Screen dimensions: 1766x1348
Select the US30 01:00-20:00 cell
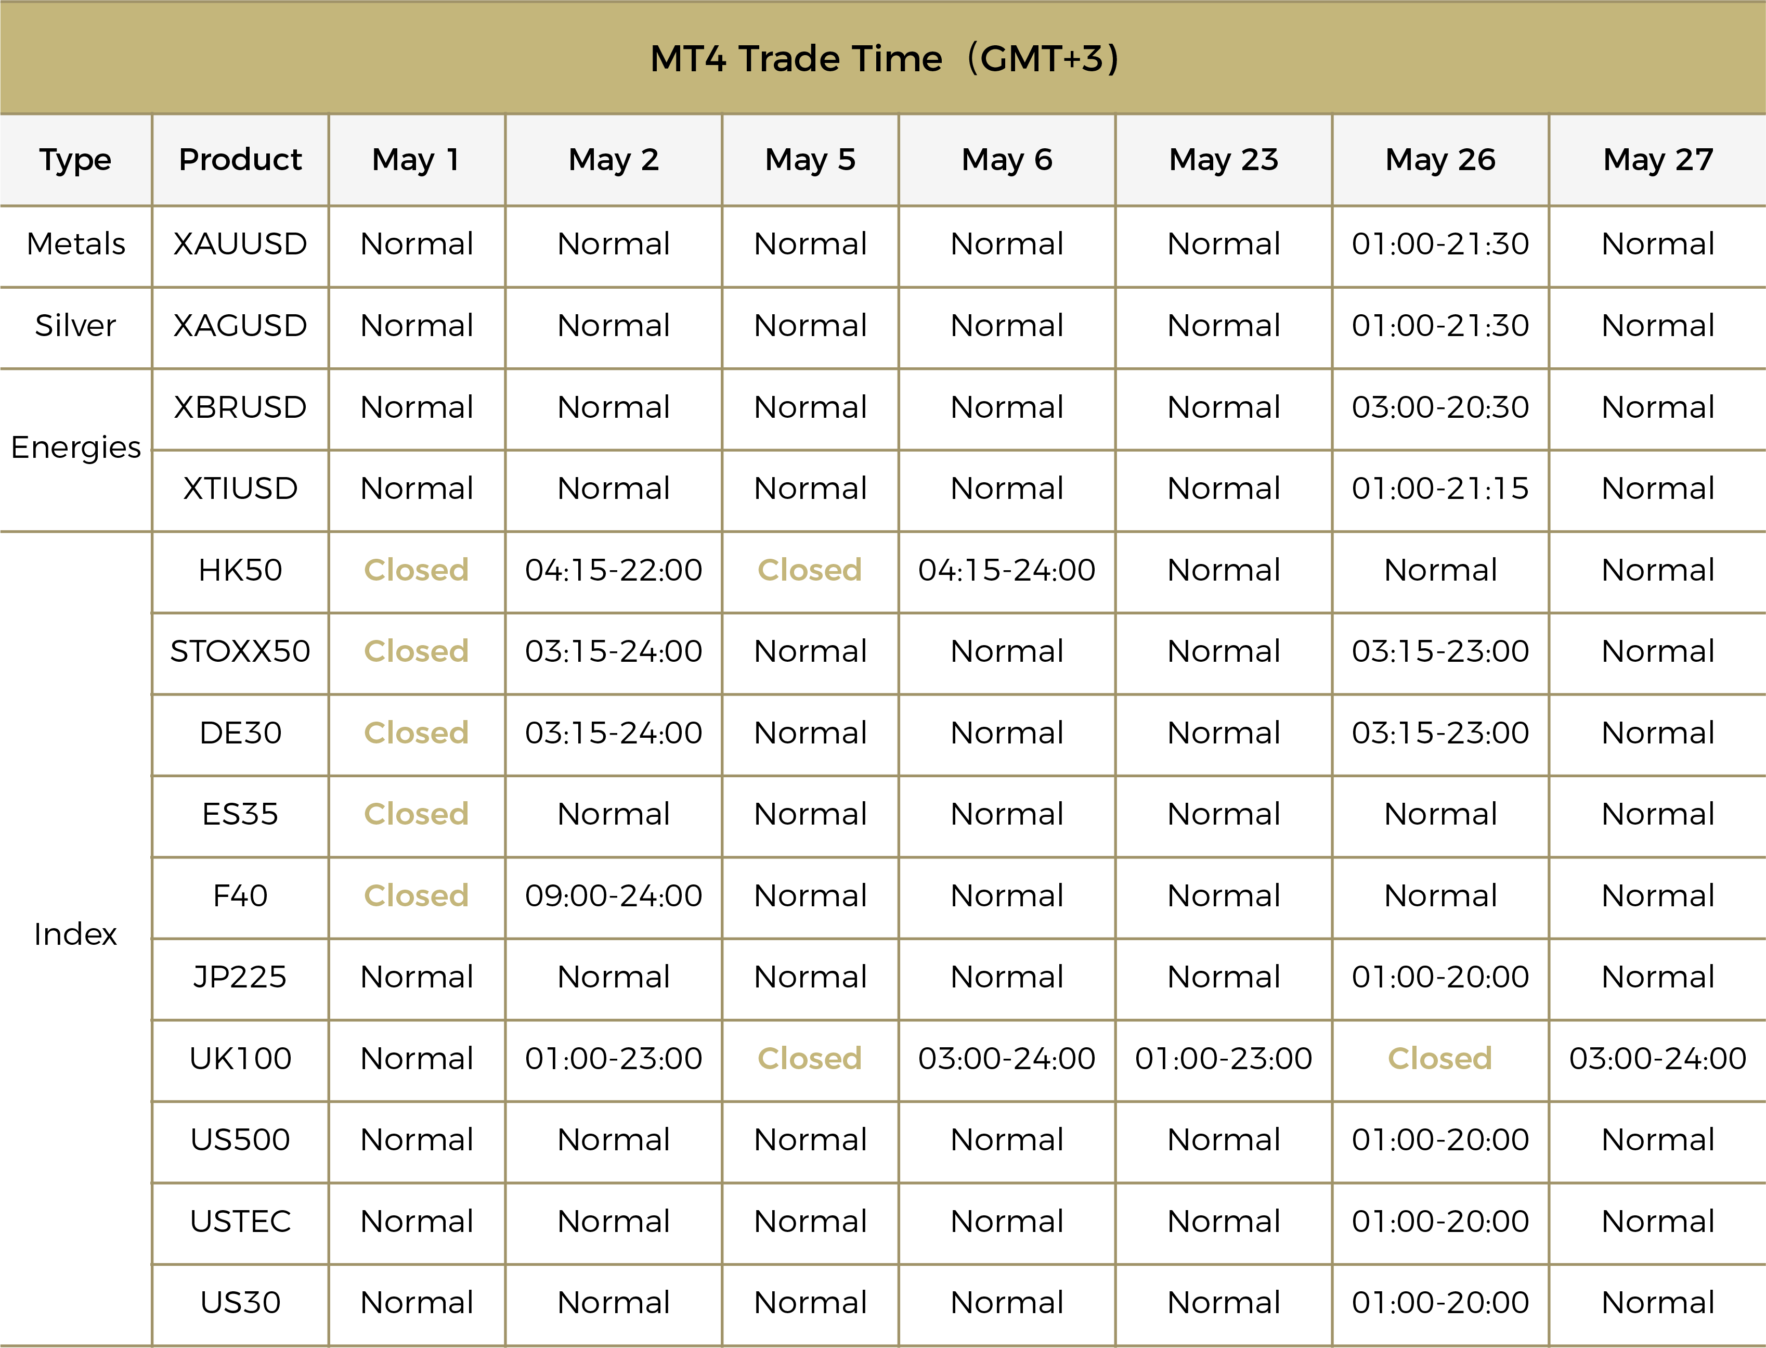click(1440, 1303)
